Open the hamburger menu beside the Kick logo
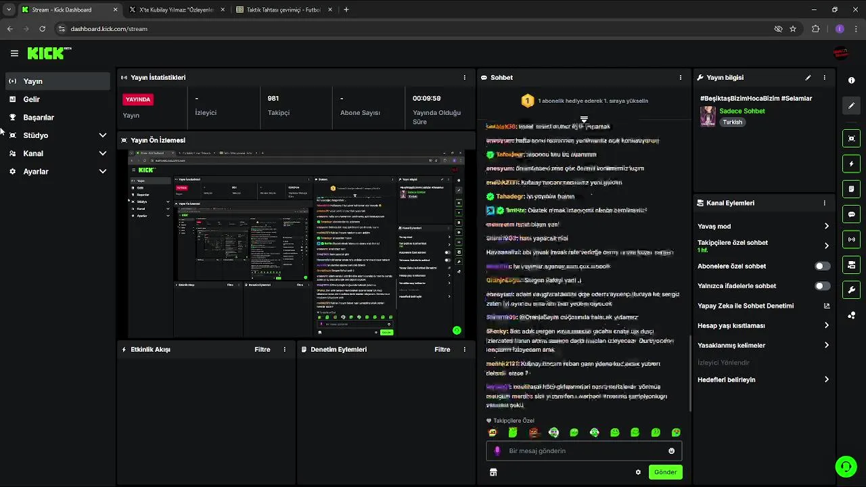 click(14, 53)
